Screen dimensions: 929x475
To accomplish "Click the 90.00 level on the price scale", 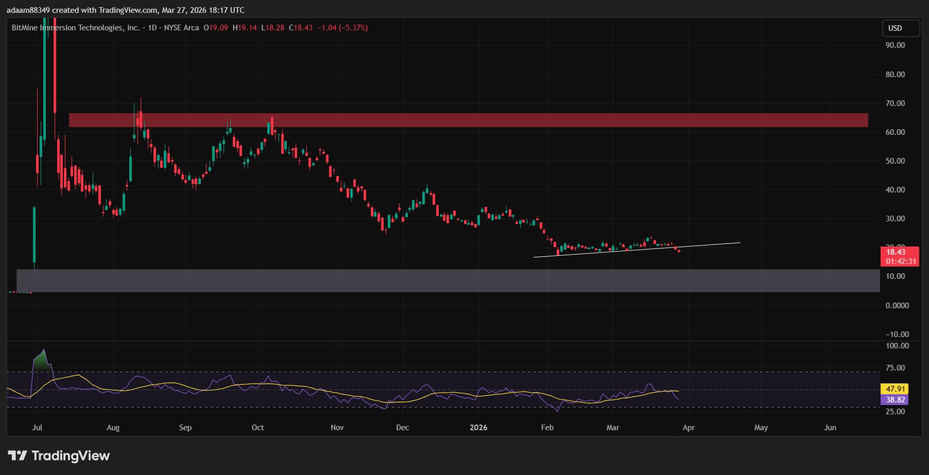I will (895, 45).
